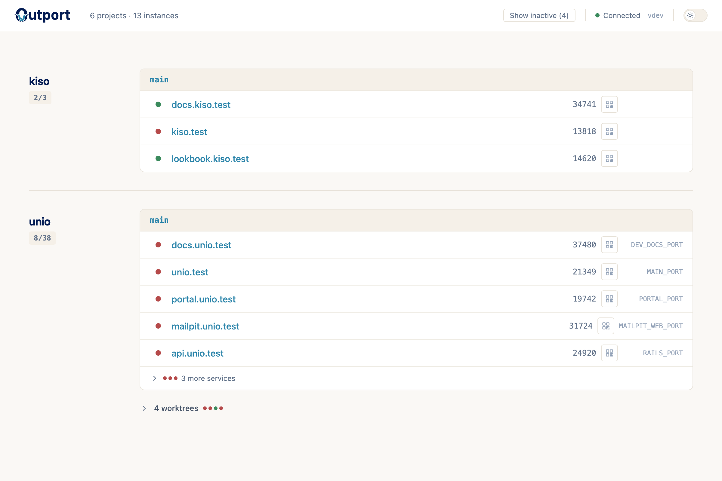Show QR code for api.unio.test

609,353
